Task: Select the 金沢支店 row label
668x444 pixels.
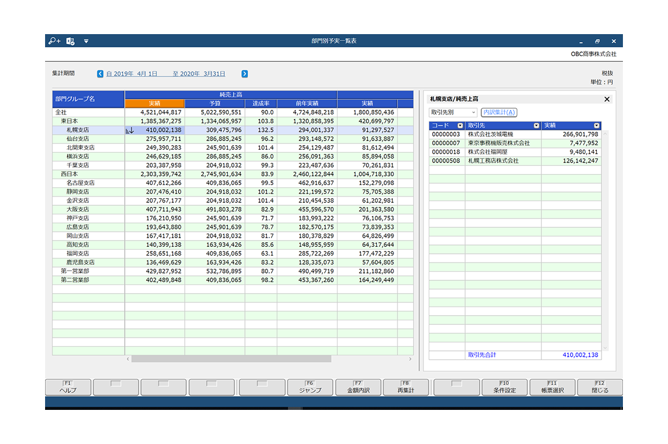Action: click(77, 201)
